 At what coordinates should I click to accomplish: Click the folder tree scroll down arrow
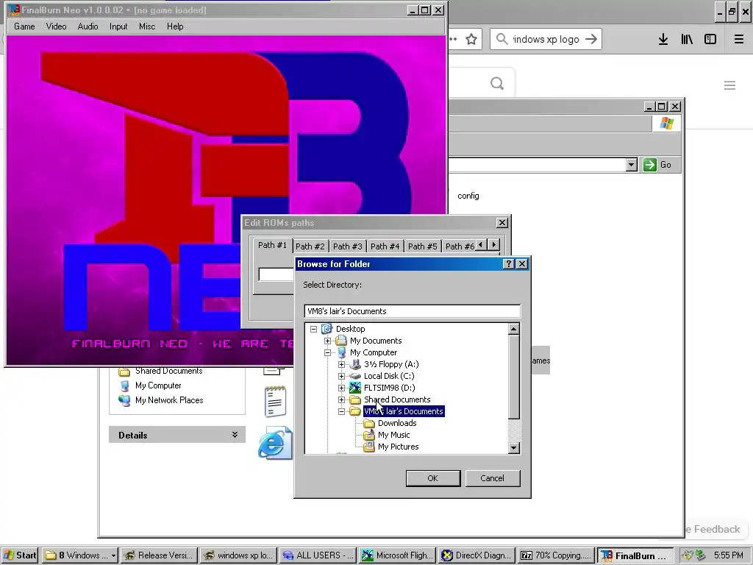click(x=514, y=448)
